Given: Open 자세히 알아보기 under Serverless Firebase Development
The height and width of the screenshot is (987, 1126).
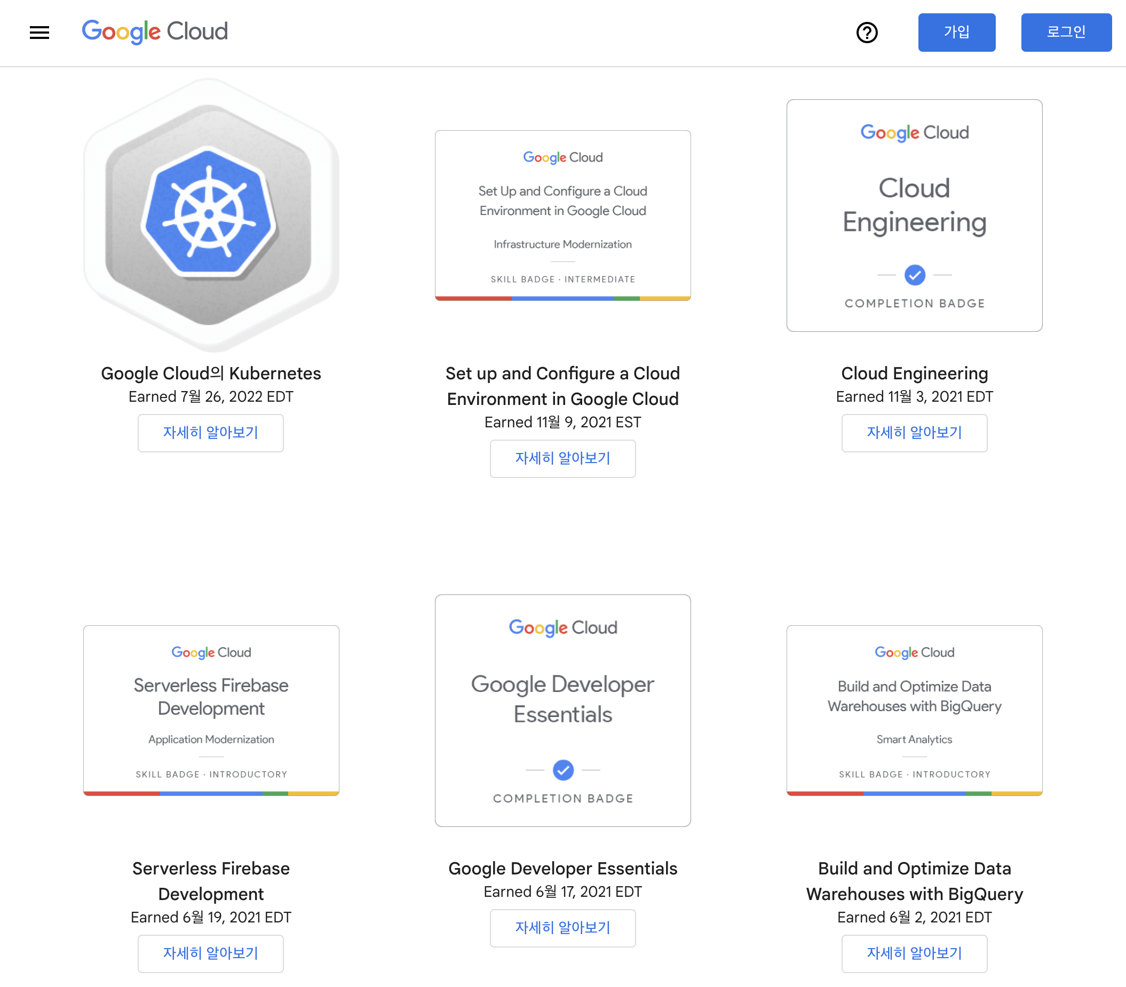Looking at the screenshot, I should [x=210, y=953].
